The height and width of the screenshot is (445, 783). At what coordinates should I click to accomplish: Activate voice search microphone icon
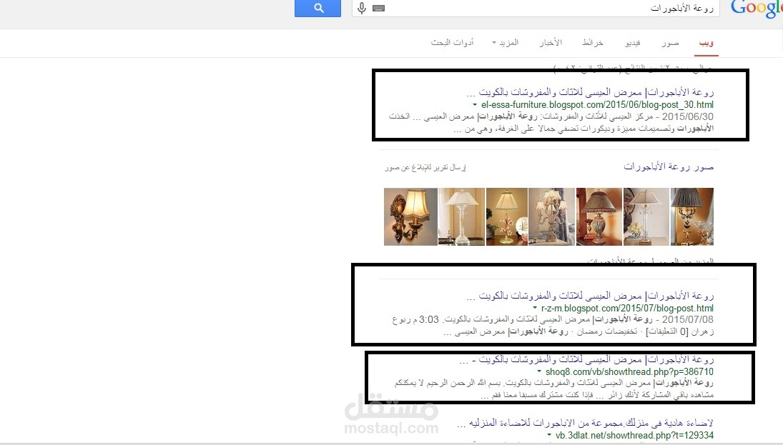click(362, 8)
